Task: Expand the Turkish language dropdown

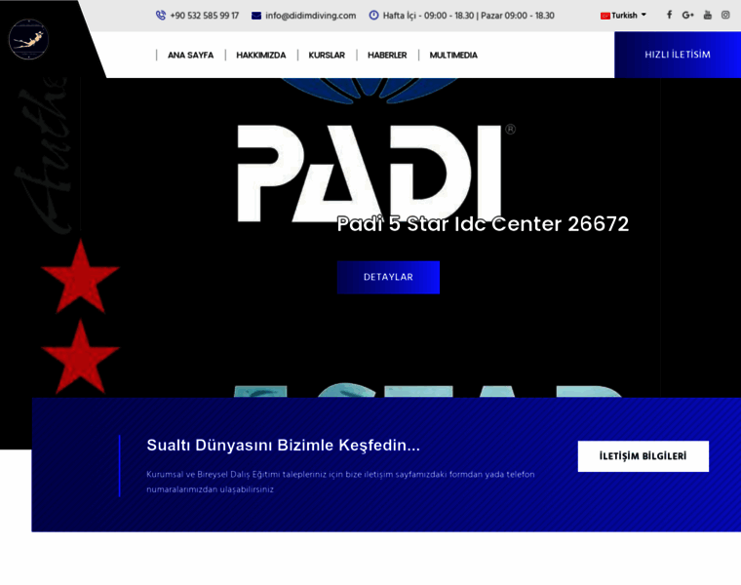Action: coord(623,16)
